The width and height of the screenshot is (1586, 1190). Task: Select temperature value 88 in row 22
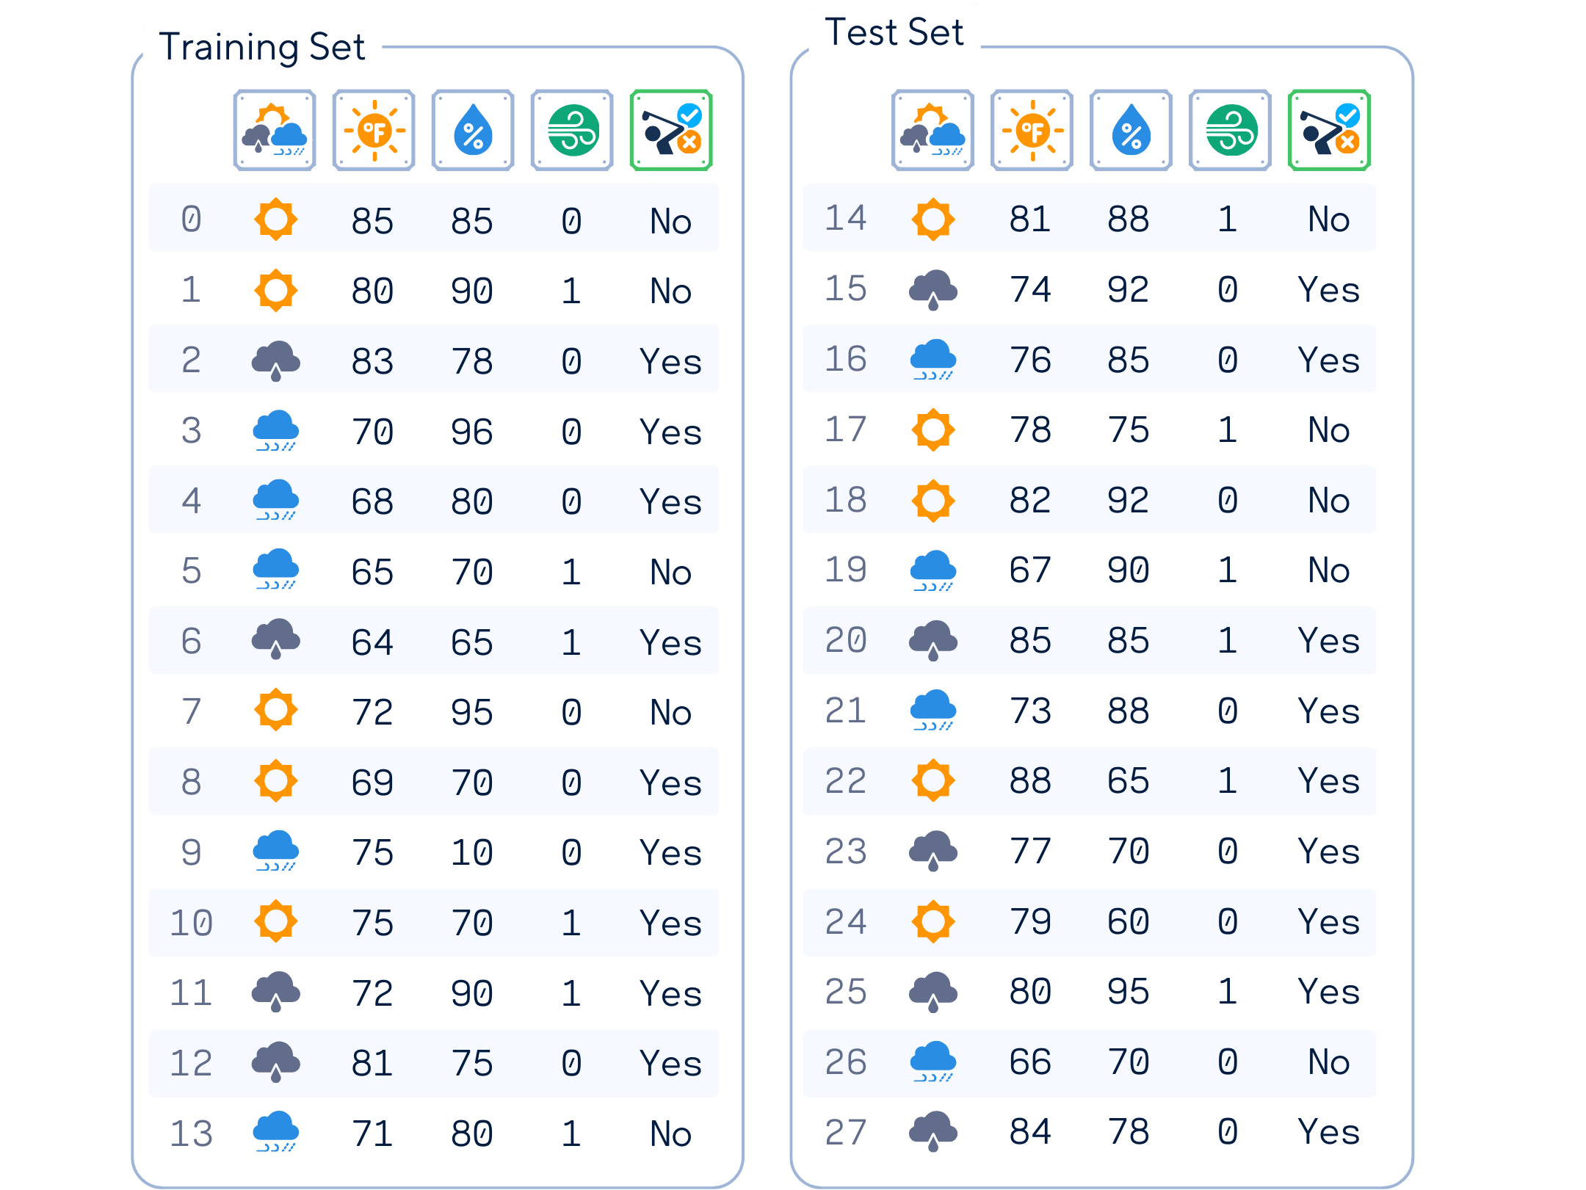[x=1030, y=780]
